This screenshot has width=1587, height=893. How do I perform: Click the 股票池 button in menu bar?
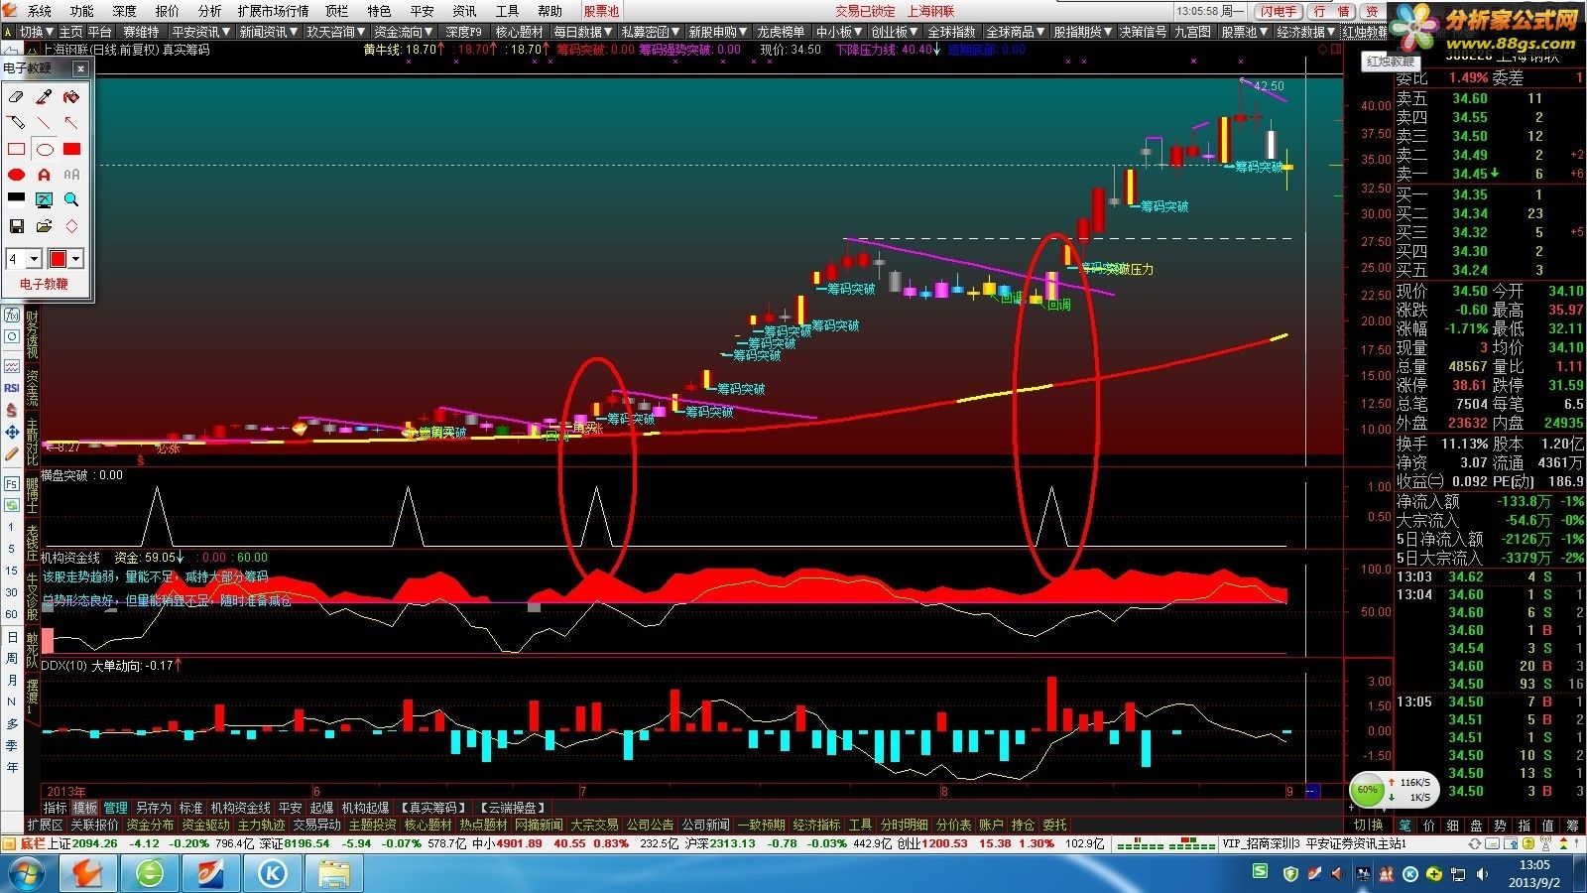tap(601, 11)
